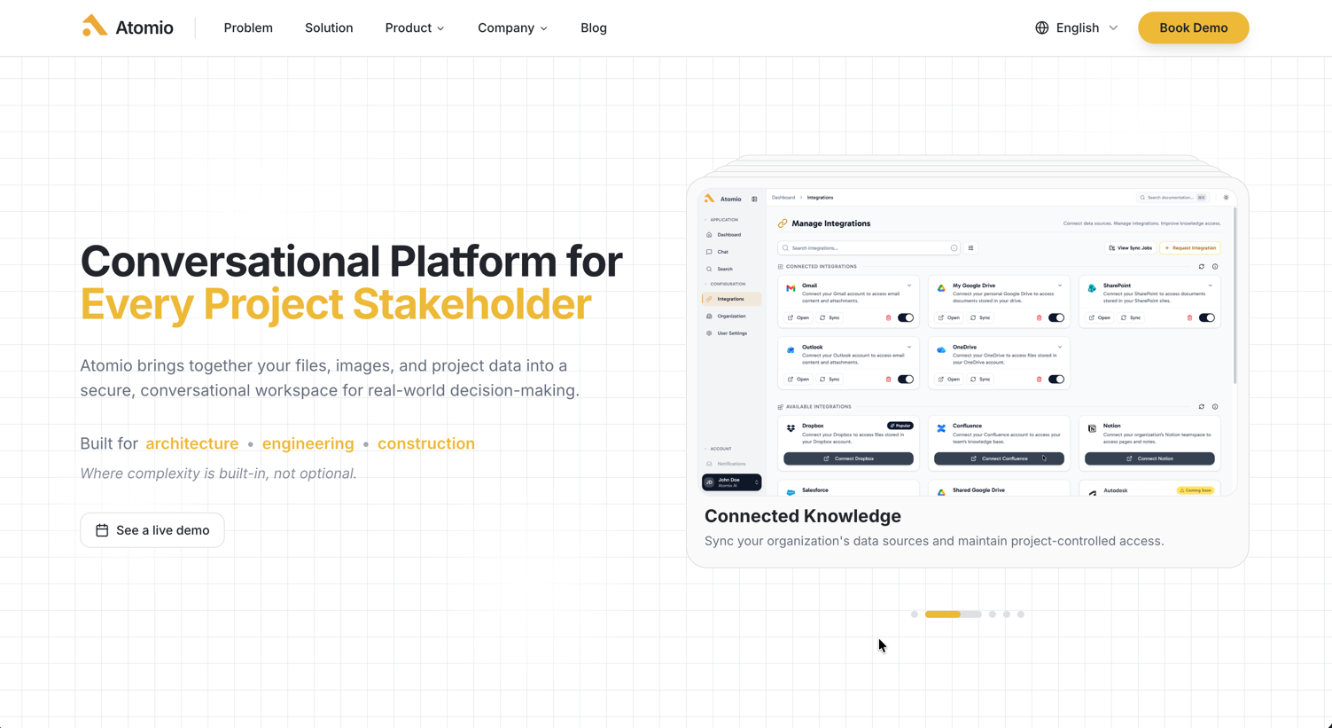
Task: Expand the OneDrive card chevron
Action: pyautogui.click(x=1060, y=348)
